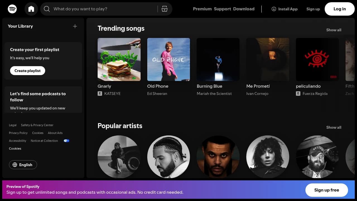Open the About Ads link
The image size is (357, 201).
pyautogui.click(x=55, y=133)
